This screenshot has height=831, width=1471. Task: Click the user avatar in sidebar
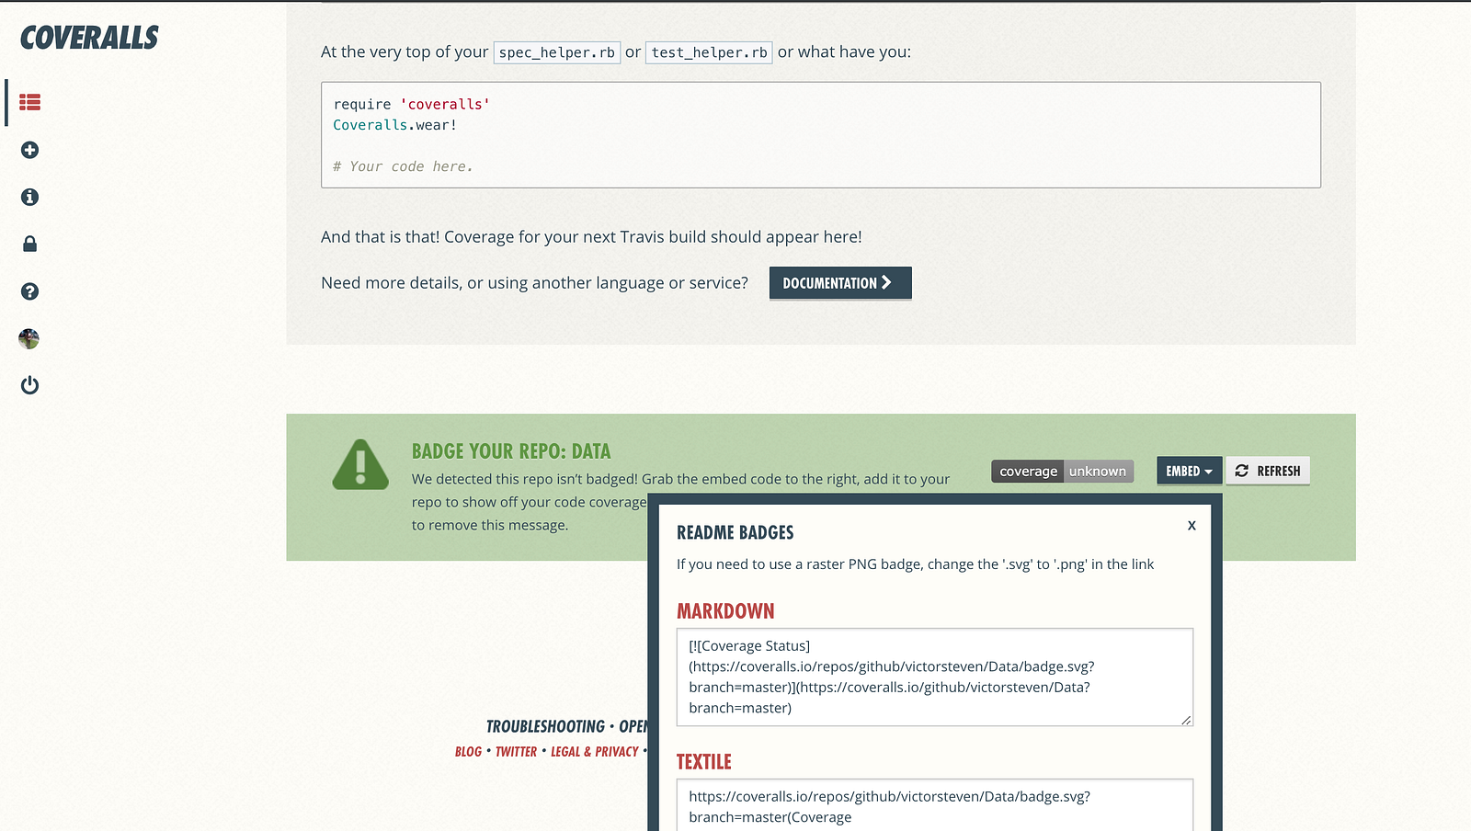coord(29,338)
